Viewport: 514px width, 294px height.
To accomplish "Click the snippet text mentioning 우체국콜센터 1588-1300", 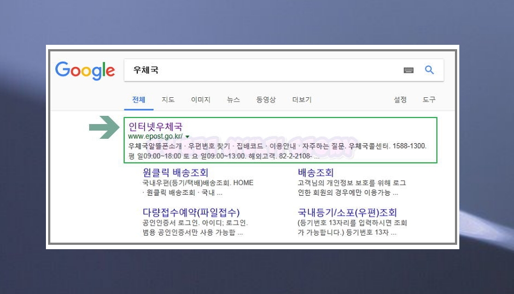I will (x=277, y=151).
